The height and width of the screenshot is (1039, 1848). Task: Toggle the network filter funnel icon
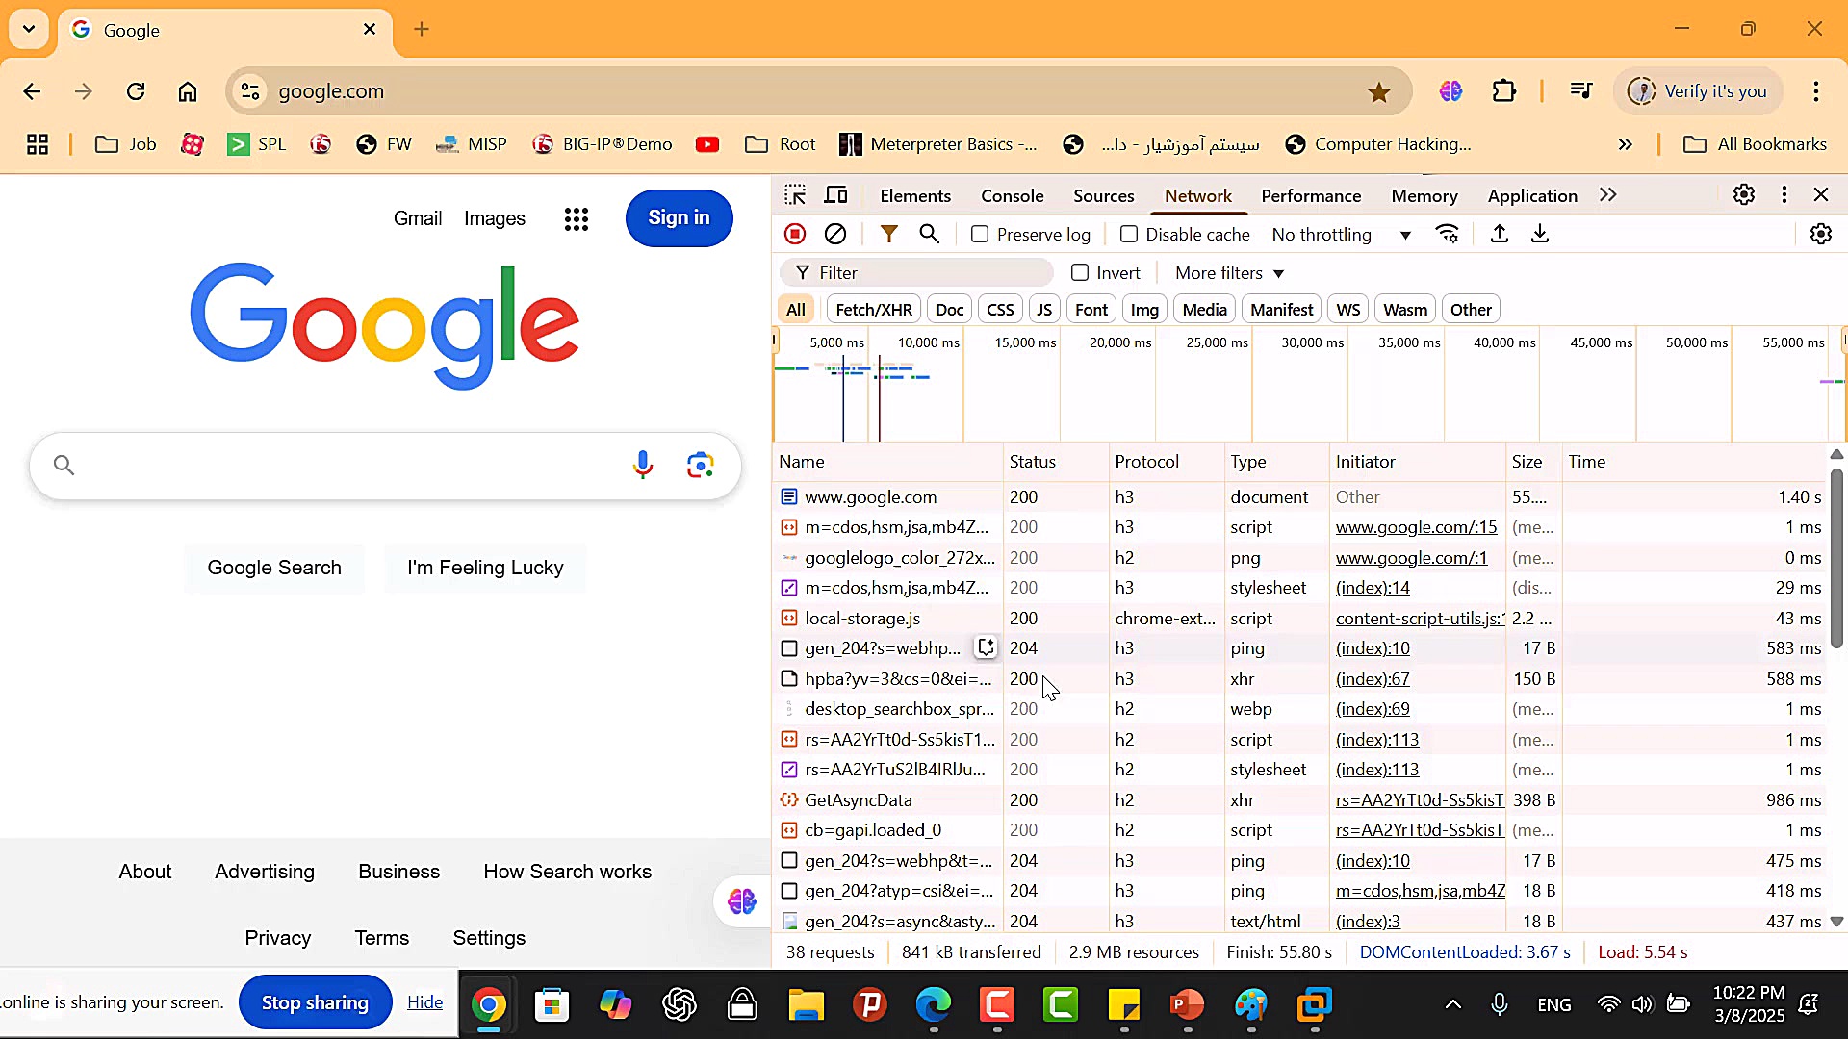pos(889,234)
